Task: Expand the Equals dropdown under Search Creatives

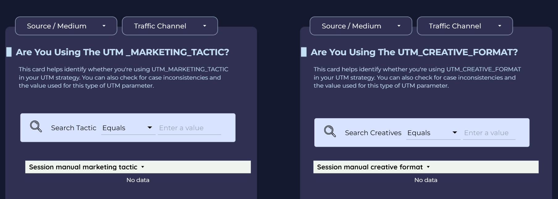Action: point(432,133)
